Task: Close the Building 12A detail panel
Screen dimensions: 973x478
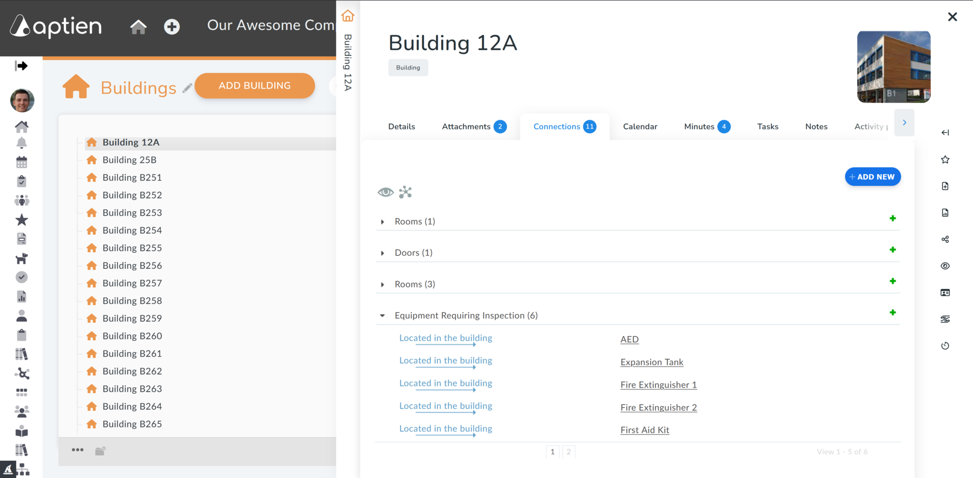Action: [x=952, y=17]
